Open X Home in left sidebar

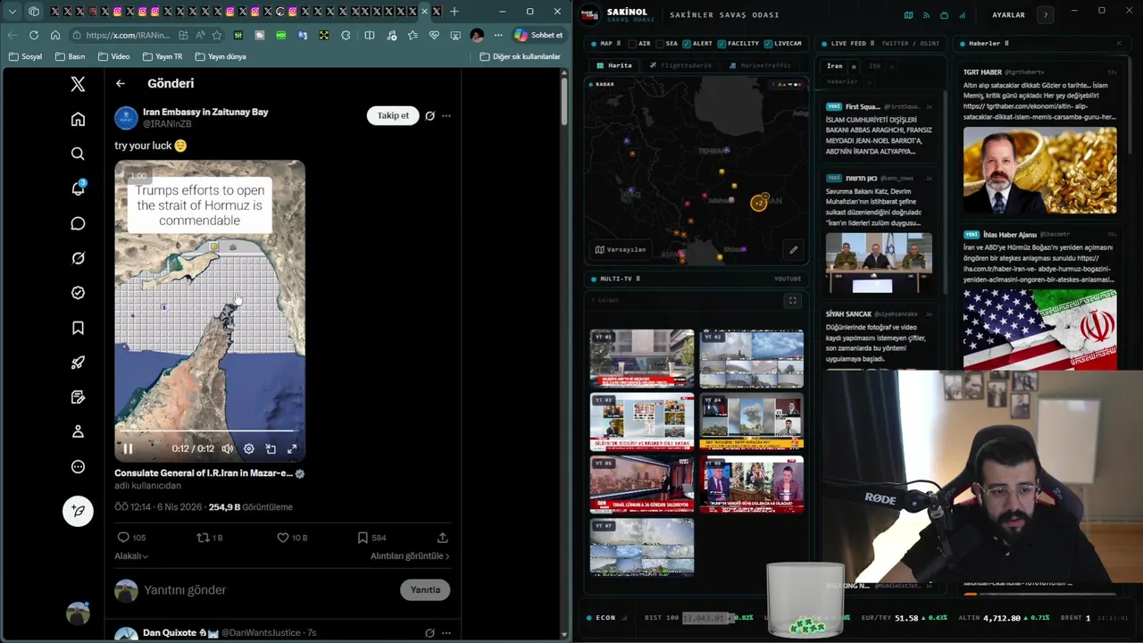[x=78, y=120]
